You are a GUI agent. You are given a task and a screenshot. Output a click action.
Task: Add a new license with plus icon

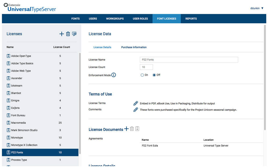click(x=62, y=34)
